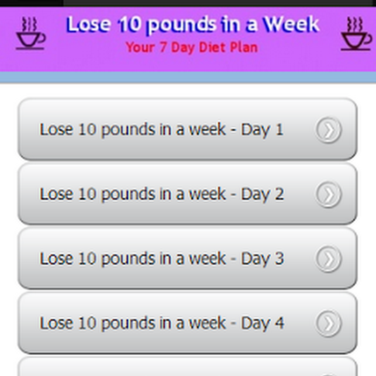Click the light blue divider bar below header

click(188, 77)
